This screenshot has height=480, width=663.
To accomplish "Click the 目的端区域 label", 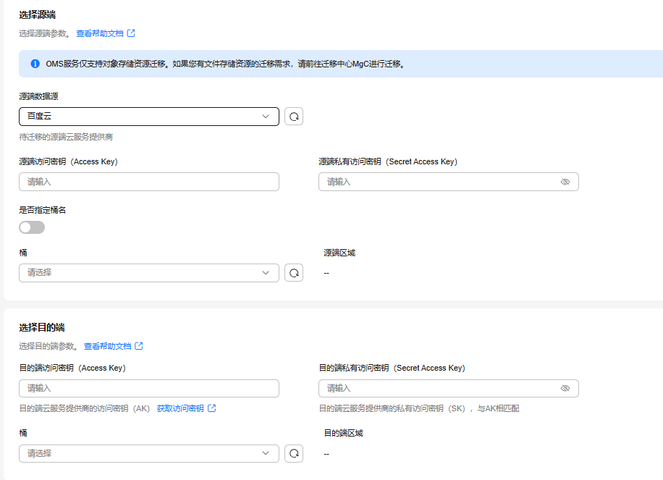I will pos(343,433).
